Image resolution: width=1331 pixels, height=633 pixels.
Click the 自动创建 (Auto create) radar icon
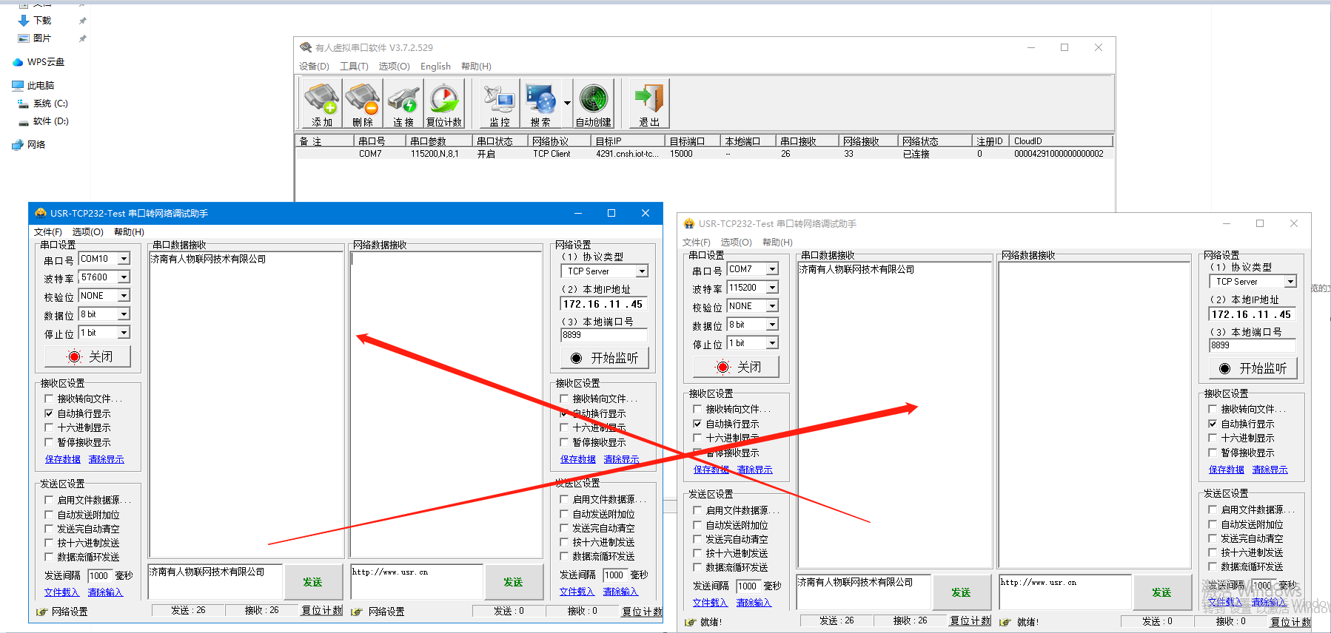594,104
